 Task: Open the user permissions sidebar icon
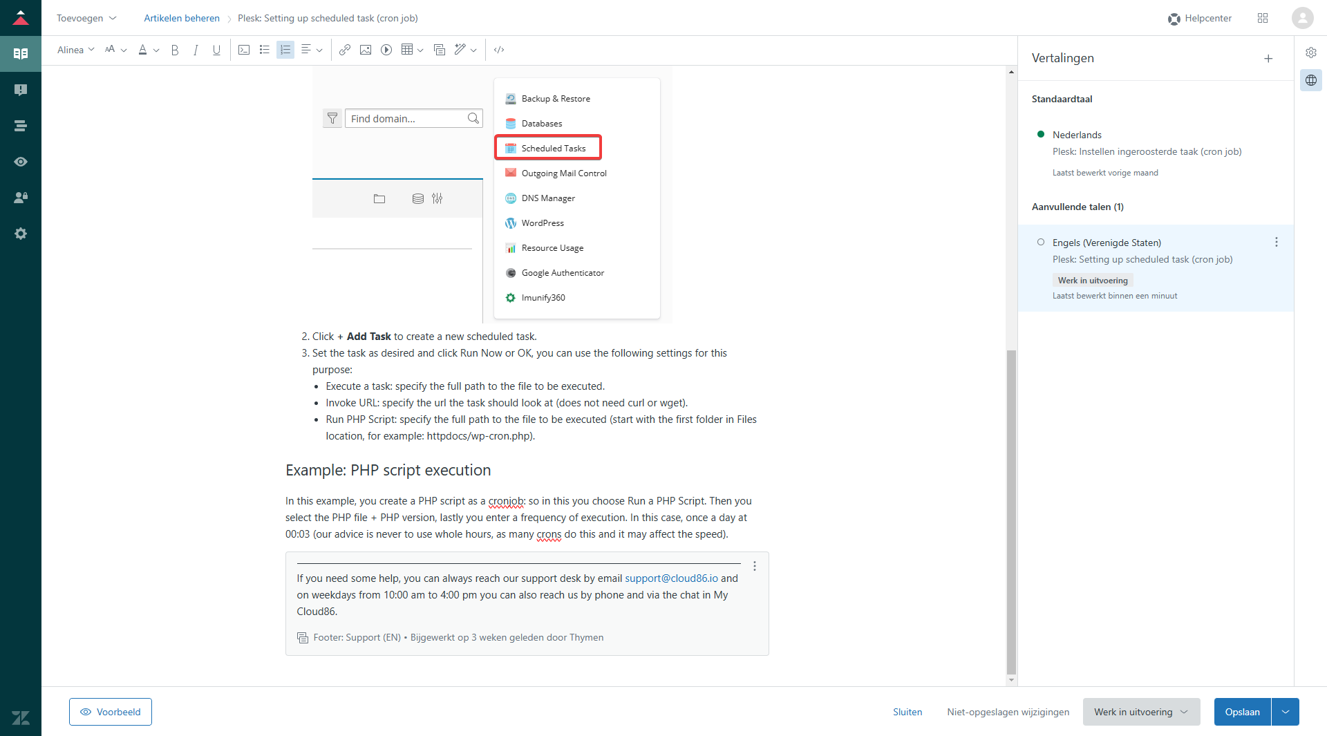point(21,198)
